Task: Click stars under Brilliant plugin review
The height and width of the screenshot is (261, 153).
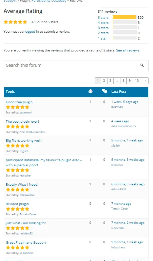Action: tap(18, 209)
